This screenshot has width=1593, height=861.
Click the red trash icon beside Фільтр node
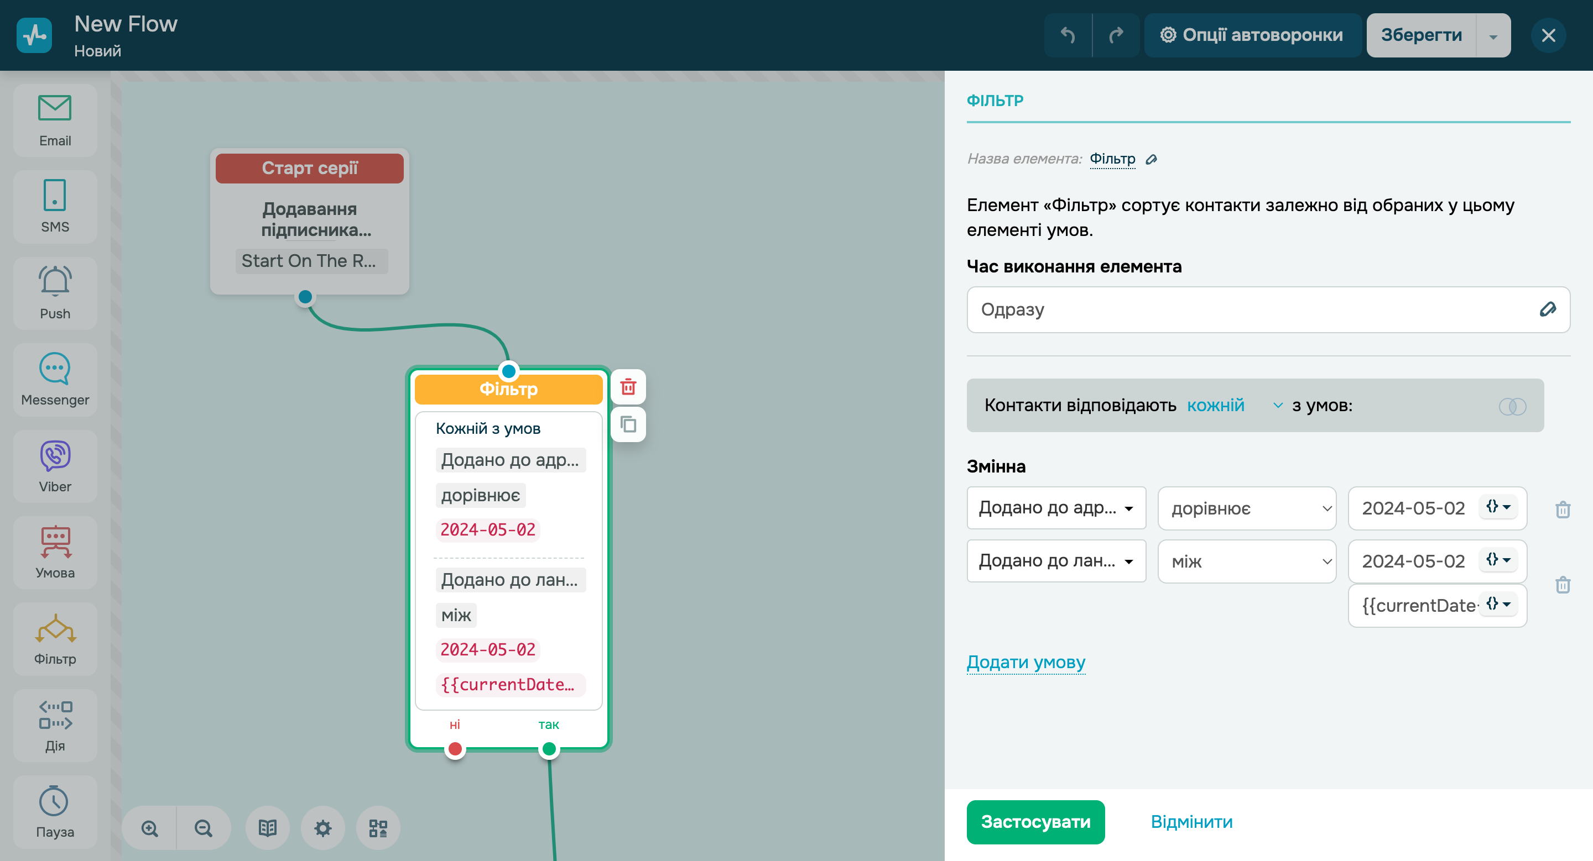(628, 387)
